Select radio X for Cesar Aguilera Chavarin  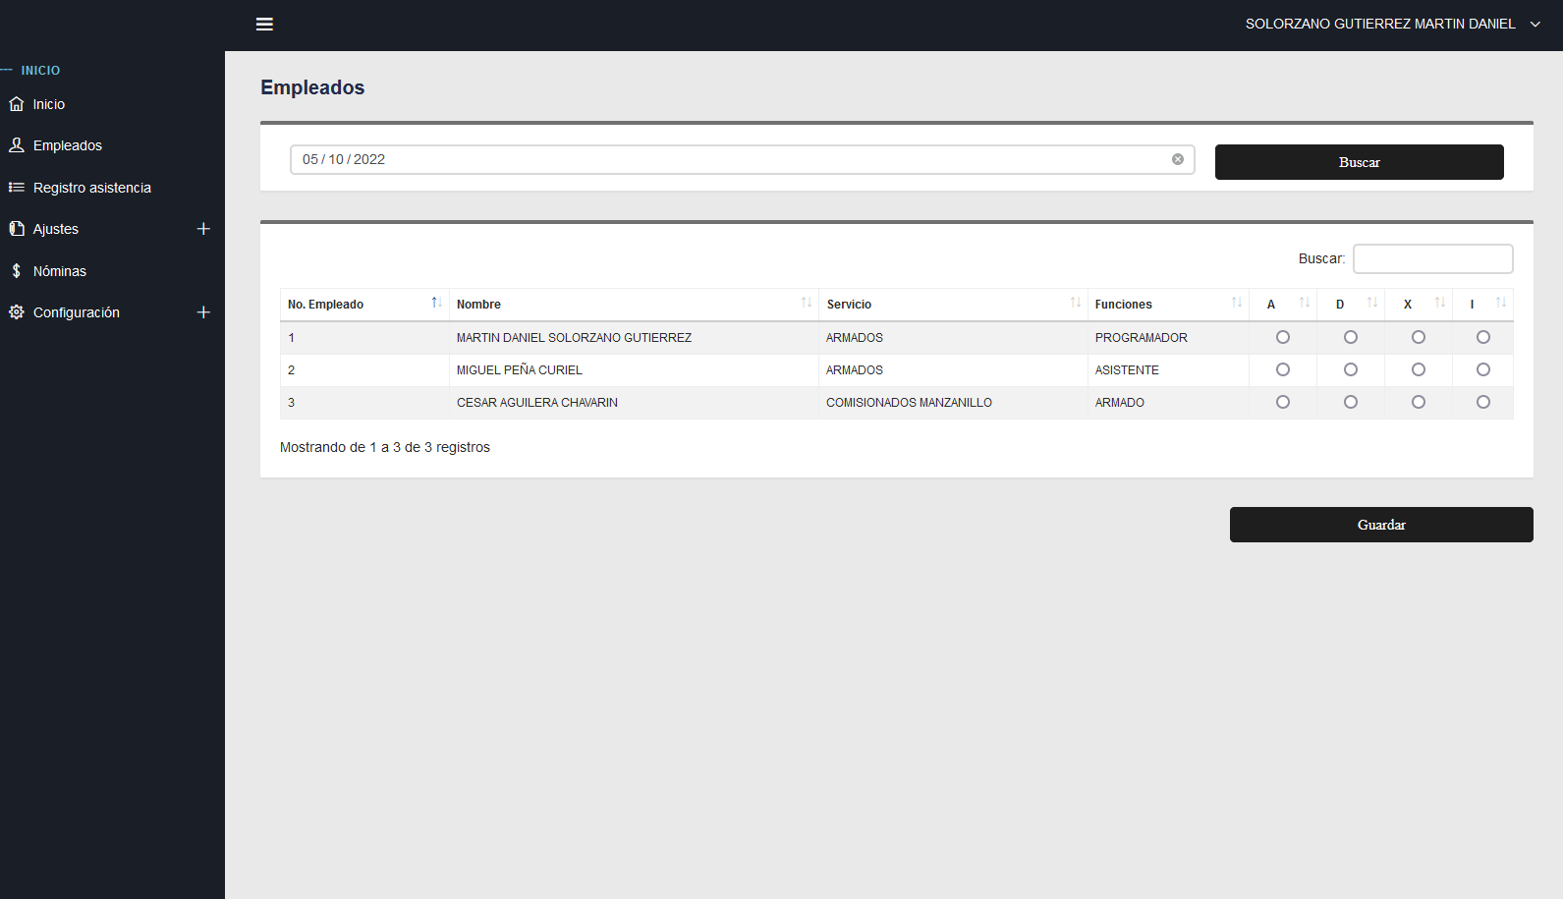(x=1419, y=402)
